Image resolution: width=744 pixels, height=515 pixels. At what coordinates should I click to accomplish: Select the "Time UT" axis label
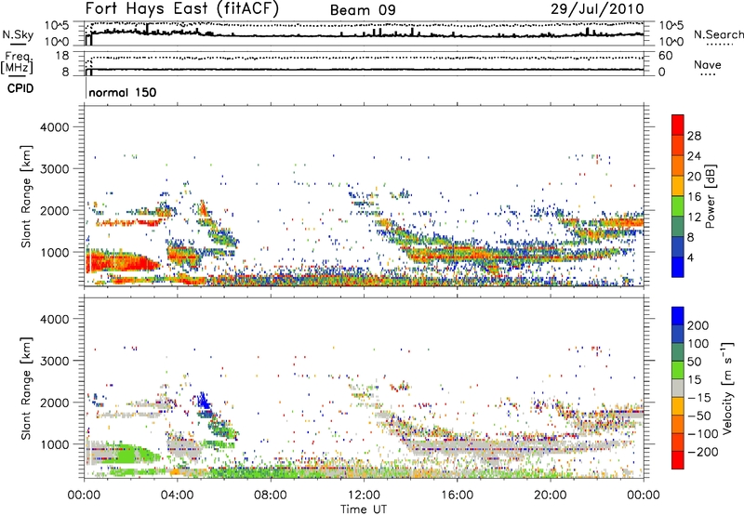coord(364,508)
